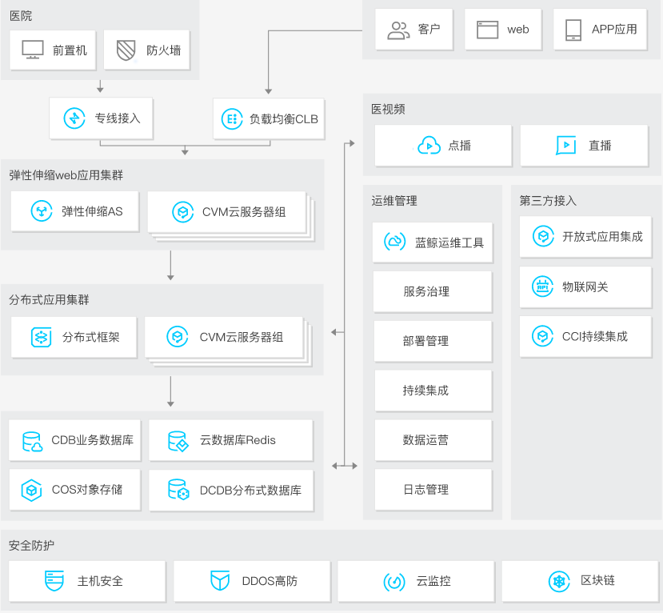
Task: Click the 负载均衡CLB icon
Action: (x=232, y=119)
